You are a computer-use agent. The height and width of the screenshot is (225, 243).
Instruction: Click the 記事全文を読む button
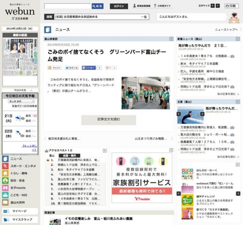(109, 120)
